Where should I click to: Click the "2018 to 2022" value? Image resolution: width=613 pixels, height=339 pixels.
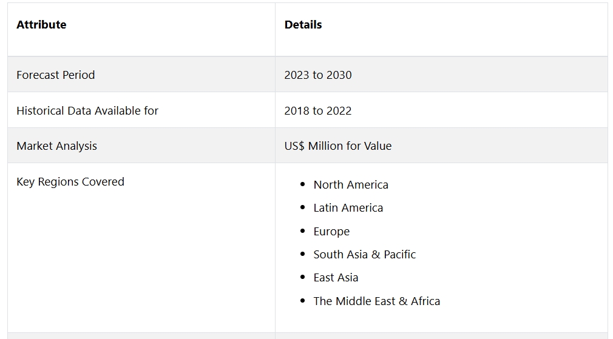pos(318,111)
